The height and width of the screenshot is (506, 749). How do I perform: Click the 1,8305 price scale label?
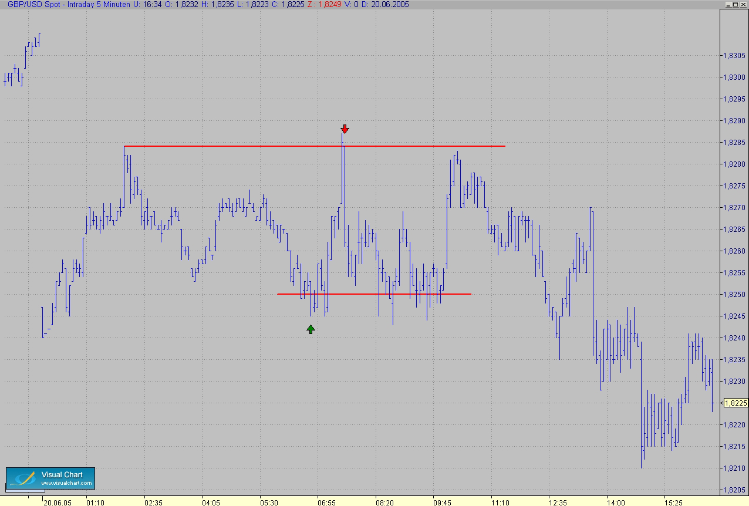coord(735,56)
